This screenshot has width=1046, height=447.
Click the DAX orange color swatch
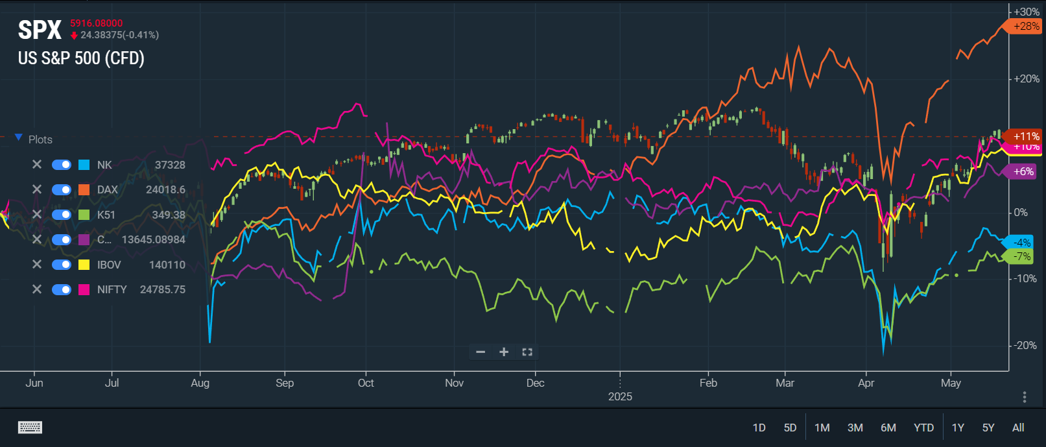tap(84, 189)
